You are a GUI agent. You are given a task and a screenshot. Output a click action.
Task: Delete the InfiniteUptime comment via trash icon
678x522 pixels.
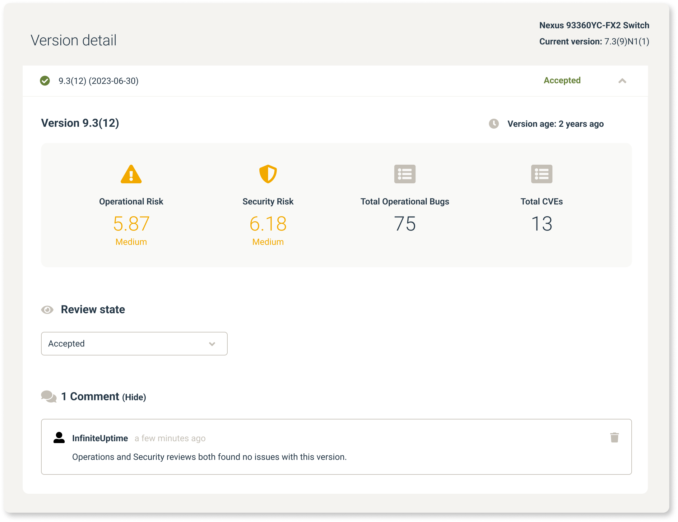point(615,437)
